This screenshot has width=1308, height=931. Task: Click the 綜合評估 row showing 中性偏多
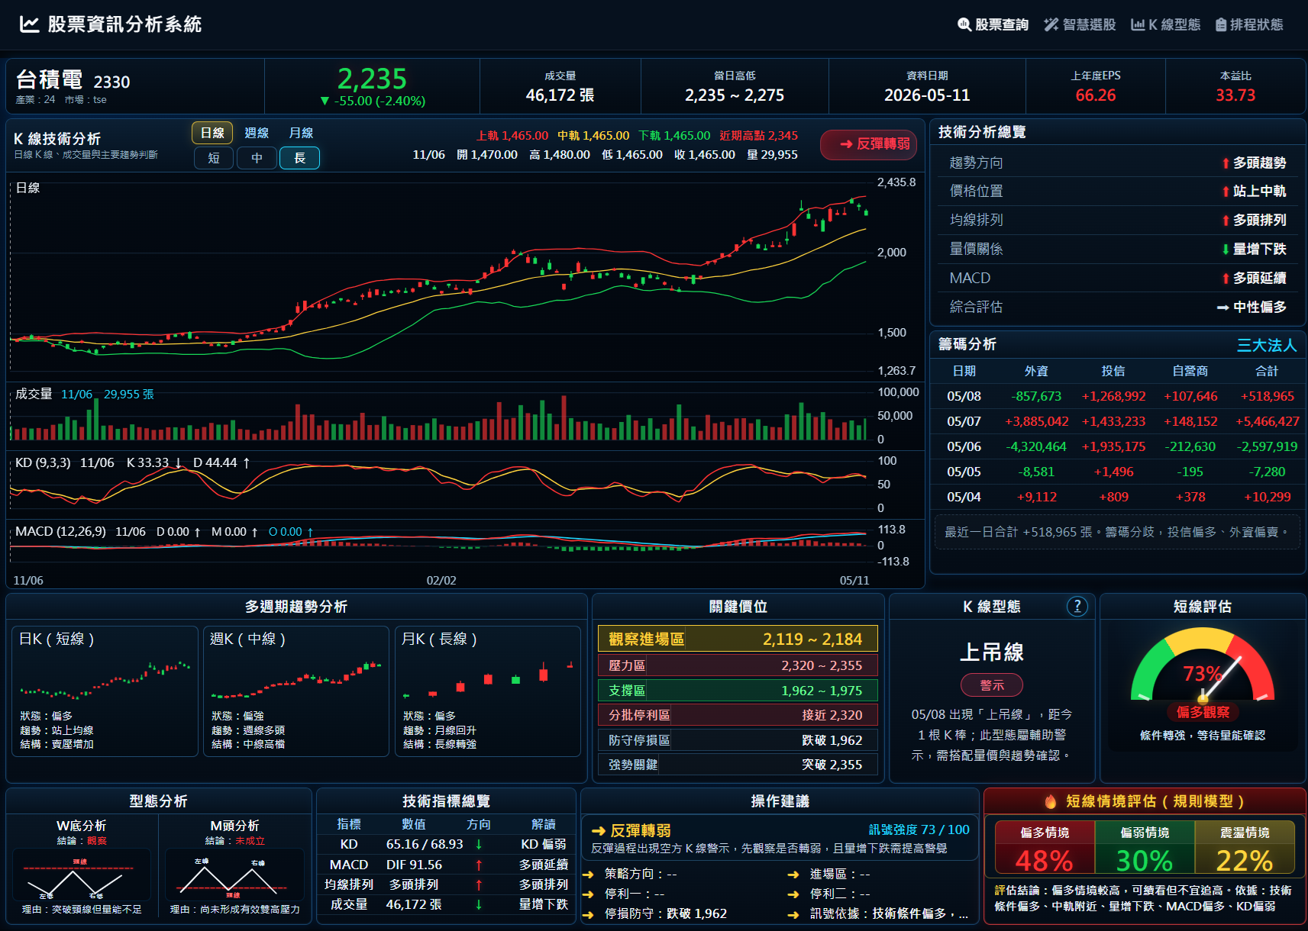click(1118, 308)
